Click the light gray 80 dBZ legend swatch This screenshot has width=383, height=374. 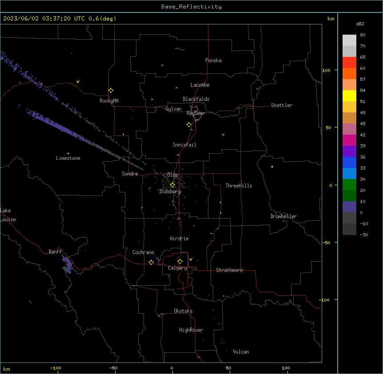(x=349, y=40)
